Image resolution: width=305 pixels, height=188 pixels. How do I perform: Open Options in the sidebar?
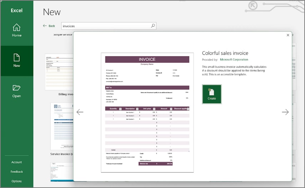point(16,181)
